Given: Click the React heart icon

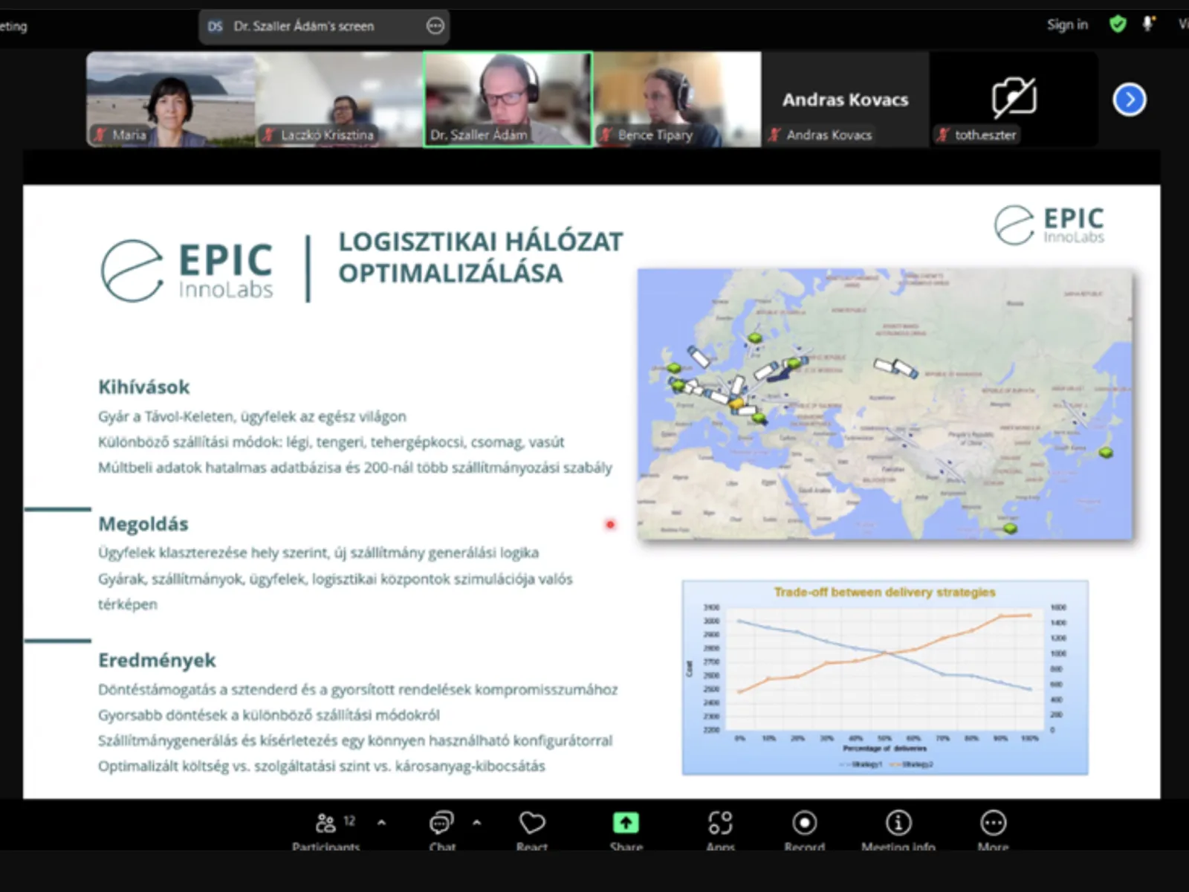Looking at the screenshot, I should [x=532, y=824].
